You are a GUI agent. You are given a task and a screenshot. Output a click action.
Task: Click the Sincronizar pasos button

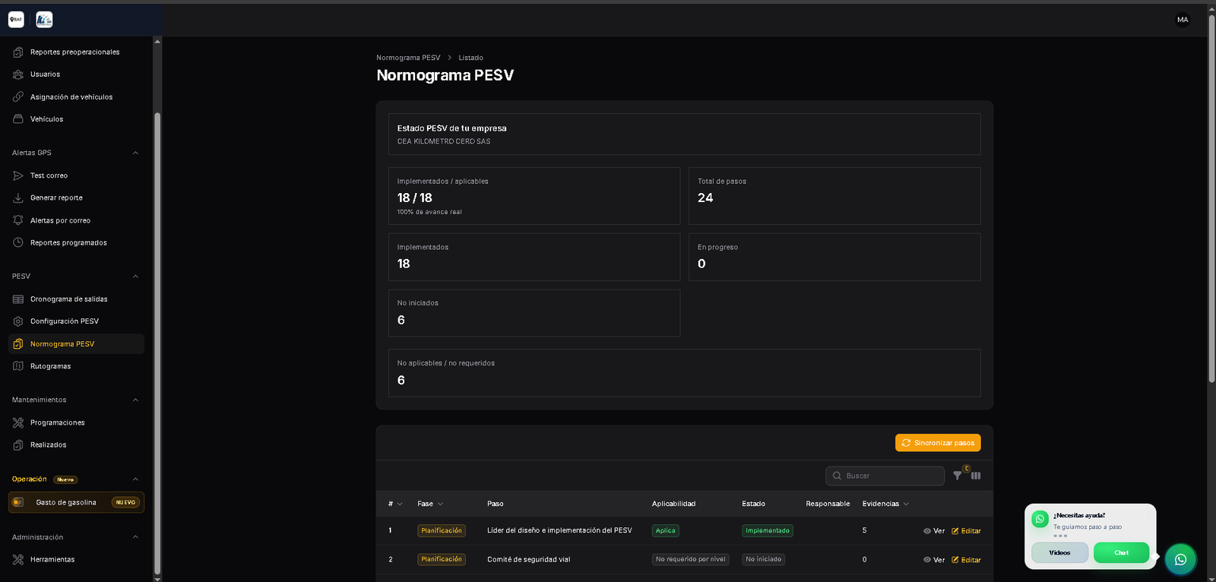click(x=938, y=443)
